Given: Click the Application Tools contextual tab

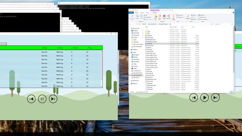Looking at the screenshot, I should [155, 10].
